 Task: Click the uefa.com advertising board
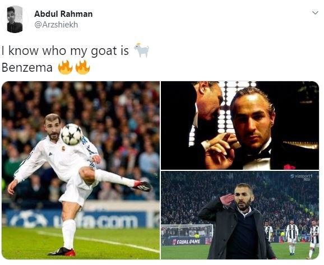click(x=95, y=221)
